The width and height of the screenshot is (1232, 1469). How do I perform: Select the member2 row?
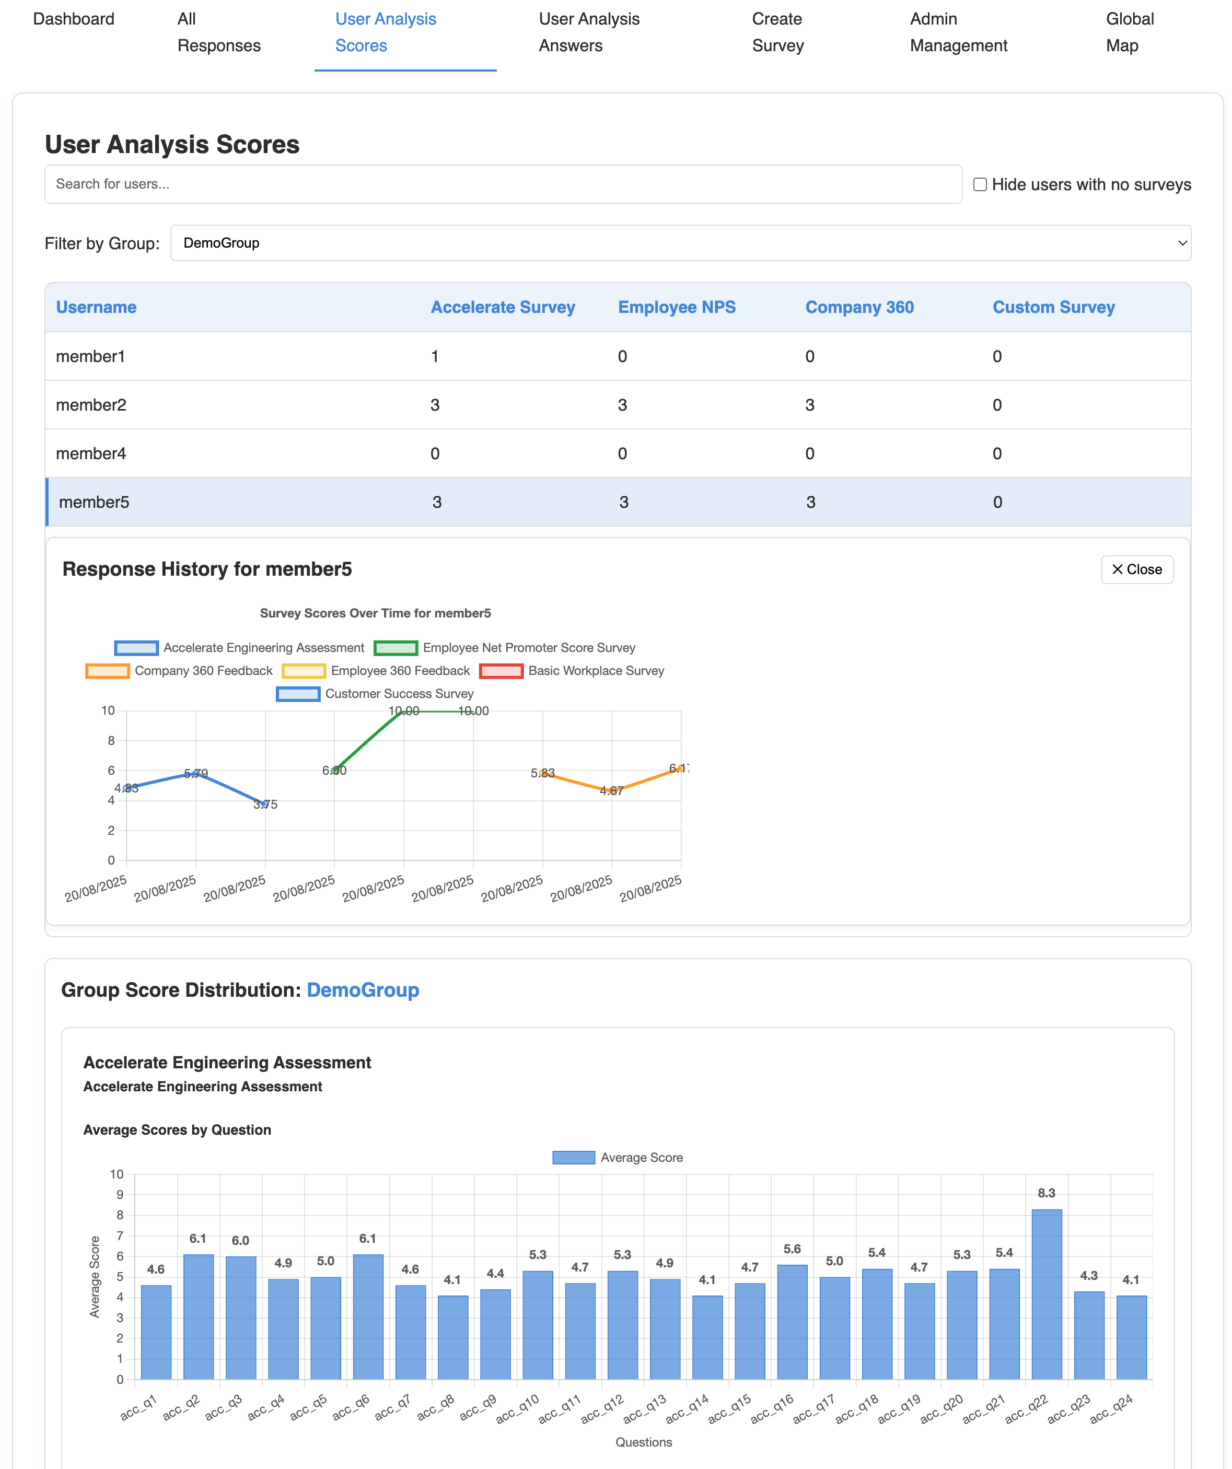click(x=280, y=404)
